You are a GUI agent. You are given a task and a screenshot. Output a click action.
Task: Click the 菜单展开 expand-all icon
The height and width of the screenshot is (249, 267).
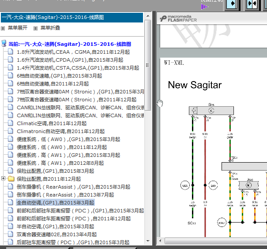(x=3, y=28)
